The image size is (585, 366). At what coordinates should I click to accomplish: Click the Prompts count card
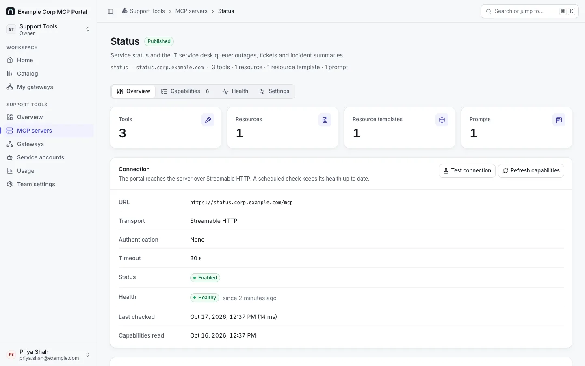point(517,128)
